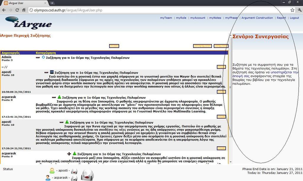Open a new browser tab
The width and height of the screenshot is (303, 181).
(x=52, y=3)
